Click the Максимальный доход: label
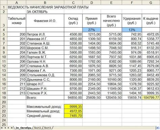The image size is (160, 130). pyautogui.click(x=44, y=107)
